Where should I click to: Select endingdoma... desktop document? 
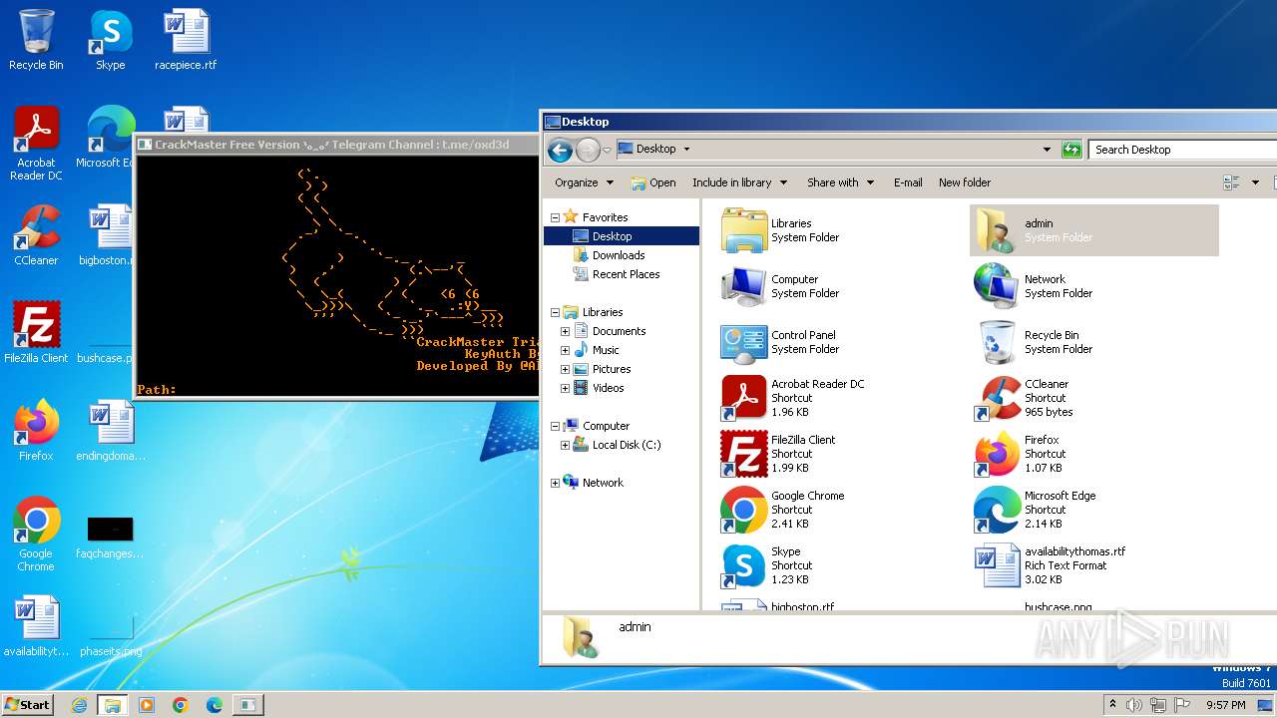click(x=111, y=430)
